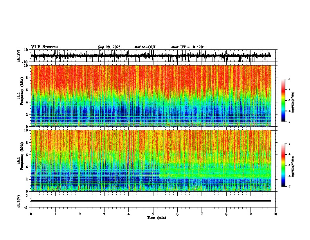
Task: Click the ch.1 voltage waveform panel
Action: [154, 56]
